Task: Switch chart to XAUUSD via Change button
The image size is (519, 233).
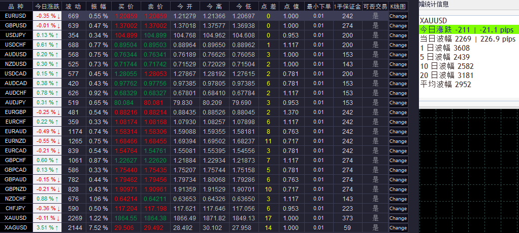Action: 398,218
